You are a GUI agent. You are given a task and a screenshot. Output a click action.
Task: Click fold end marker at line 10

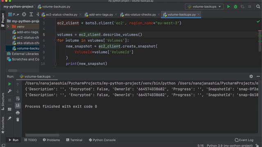pos(55,64)
